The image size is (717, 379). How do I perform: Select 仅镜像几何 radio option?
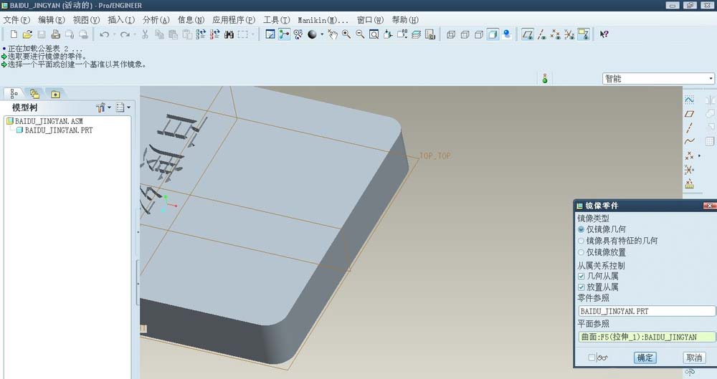581,229
